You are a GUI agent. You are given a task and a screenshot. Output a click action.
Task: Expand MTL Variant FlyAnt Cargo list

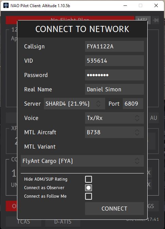click(x=82, y=161)
